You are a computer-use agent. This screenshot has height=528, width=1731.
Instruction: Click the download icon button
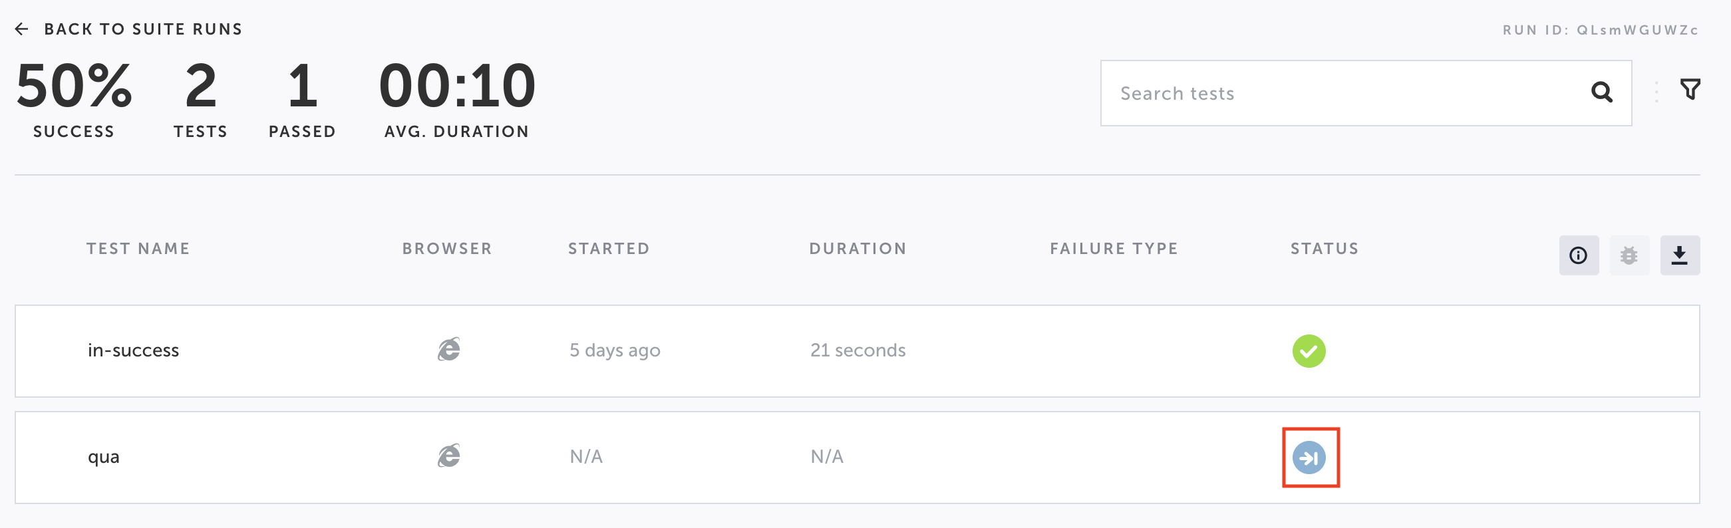coord(1679,255)
